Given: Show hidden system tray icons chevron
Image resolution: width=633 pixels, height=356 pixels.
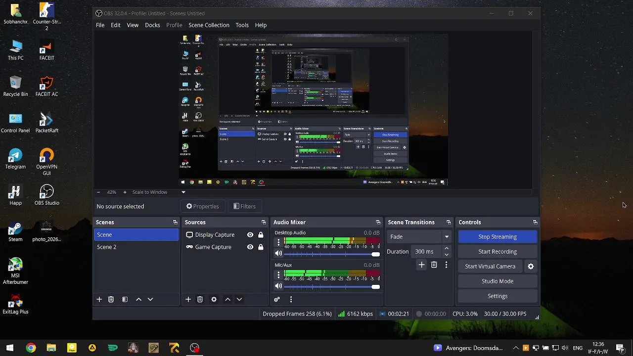Looking at the screenshot, I should click(516, 348).
